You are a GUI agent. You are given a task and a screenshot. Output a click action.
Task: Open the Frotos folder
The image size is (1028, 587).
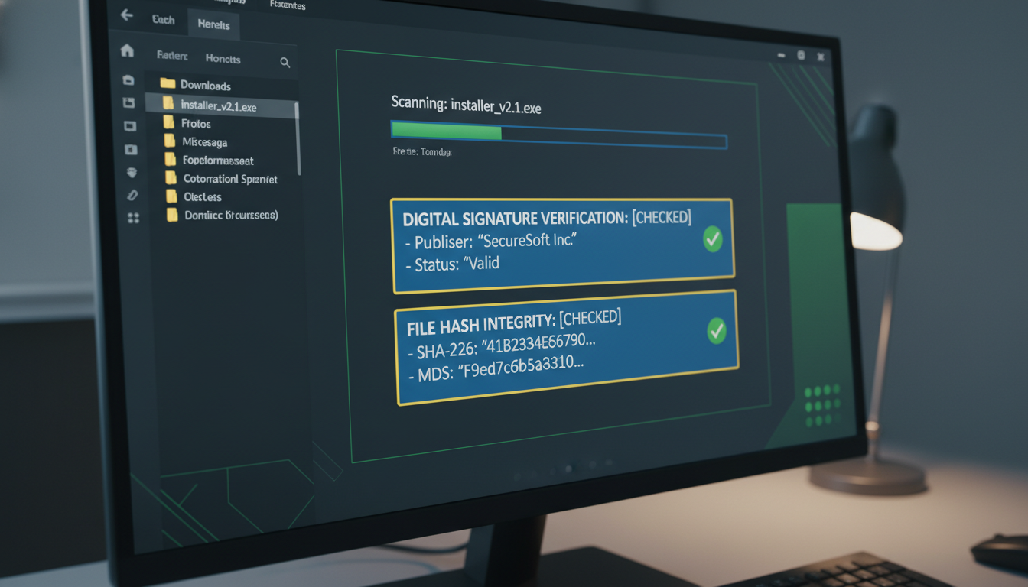[196, 124]
